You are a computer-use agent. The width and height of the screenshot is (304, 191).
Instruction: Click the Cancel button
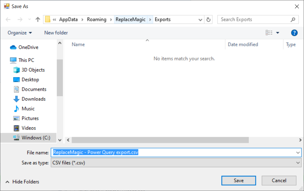(279, 180)
